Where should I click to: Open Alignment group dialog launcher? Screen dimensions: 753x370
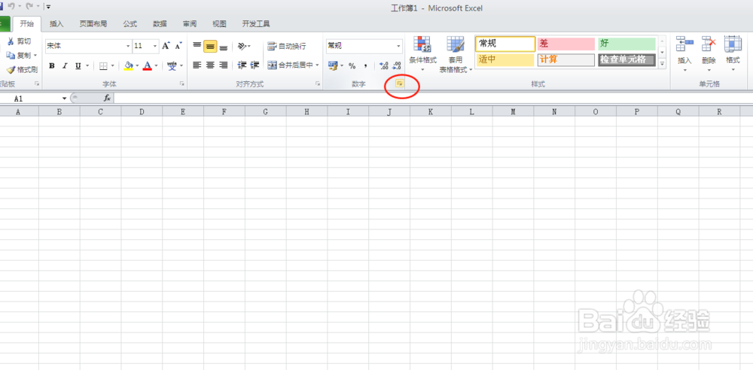pyautogui.click(x=318, y=84)
